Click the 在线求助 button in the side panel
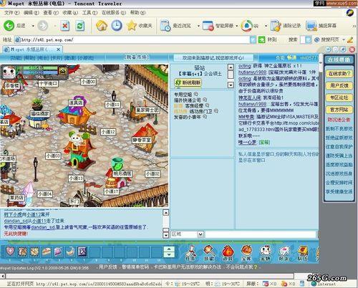Viewport: 358px width, 288px height. click(x=339, y=74)
